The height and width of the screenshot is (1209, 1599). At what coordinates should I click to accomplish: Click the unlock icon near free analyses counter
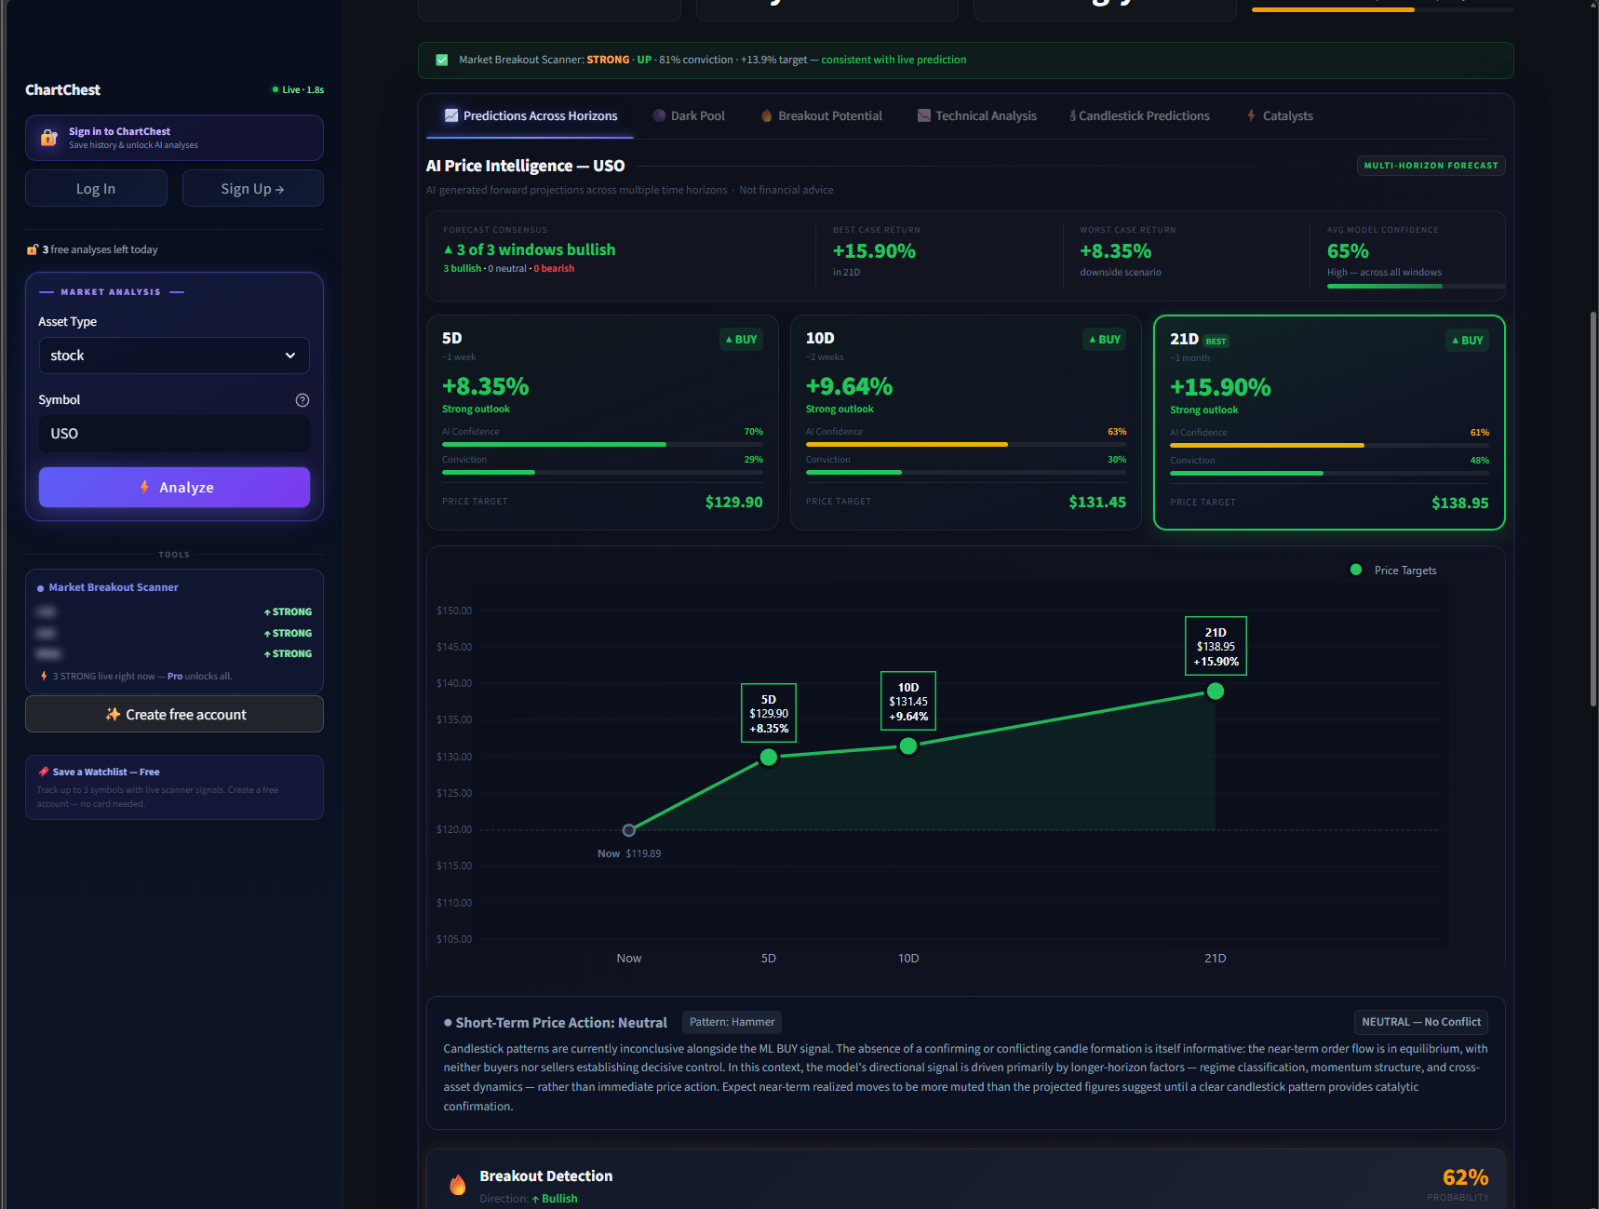[x=32, y=249]
